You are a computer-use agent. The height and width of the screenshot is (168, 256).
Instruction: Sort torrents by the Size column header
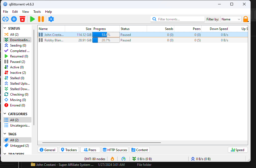coord(78,29)
